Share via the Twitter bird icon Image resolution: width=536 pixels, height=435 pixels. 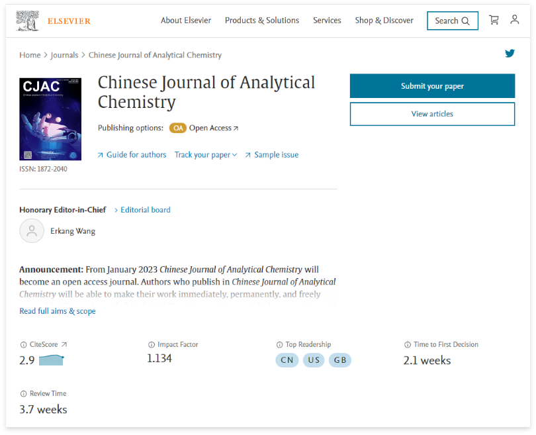(x=510, y=54)
